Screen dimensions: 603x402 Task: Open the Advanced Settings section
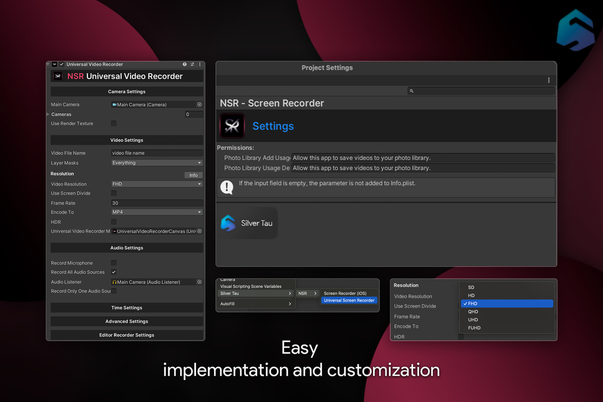127,321
